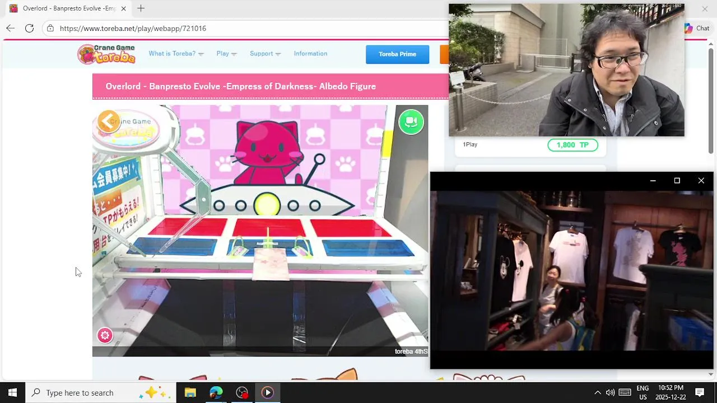This screenshot has width=717, height=403.
Task: Click the orange back arrow on game view
Action: (109, 121)
